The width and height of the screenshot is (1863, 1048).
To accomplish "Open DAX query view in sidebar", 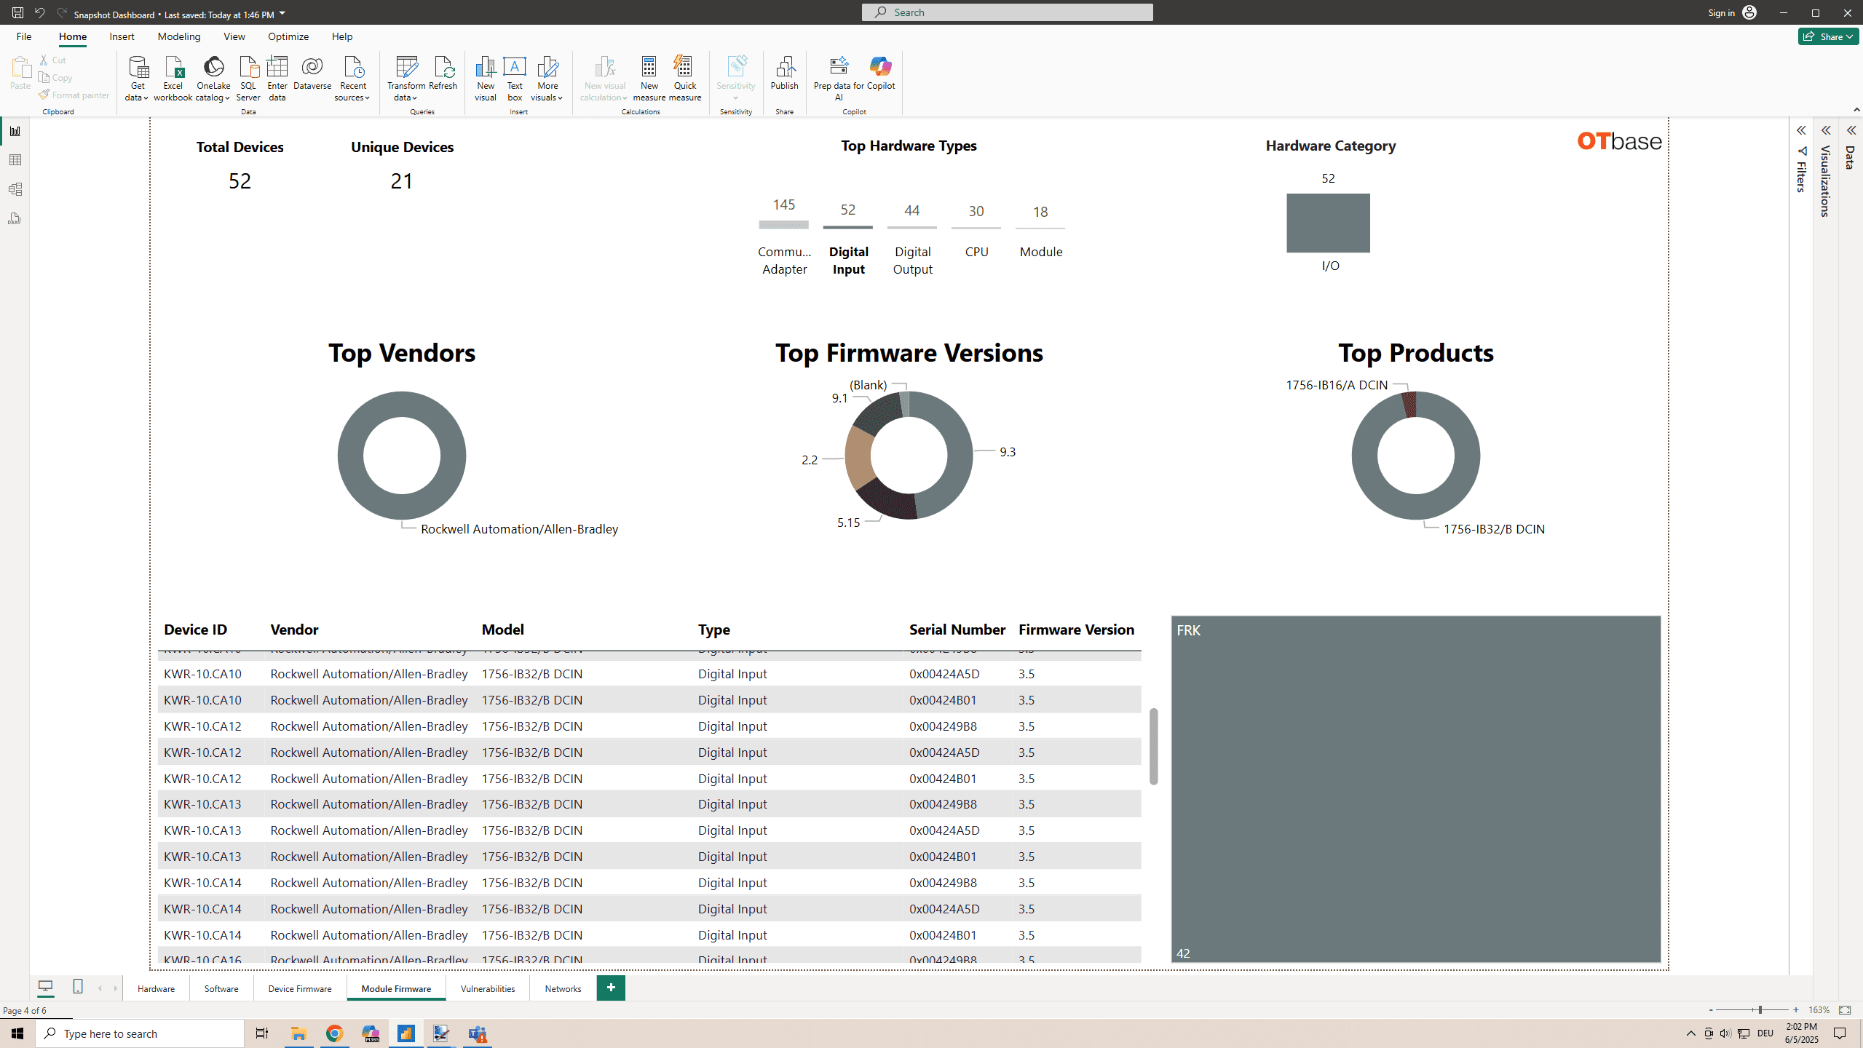I will (x=15, y=218).
